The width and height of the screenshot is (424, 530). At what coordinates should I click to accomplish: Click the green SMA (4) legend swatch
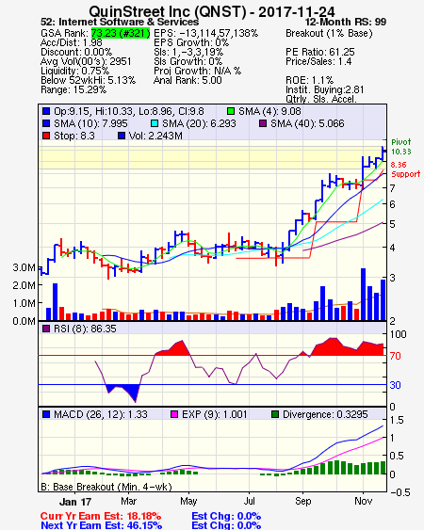click(x=231, y=111)
